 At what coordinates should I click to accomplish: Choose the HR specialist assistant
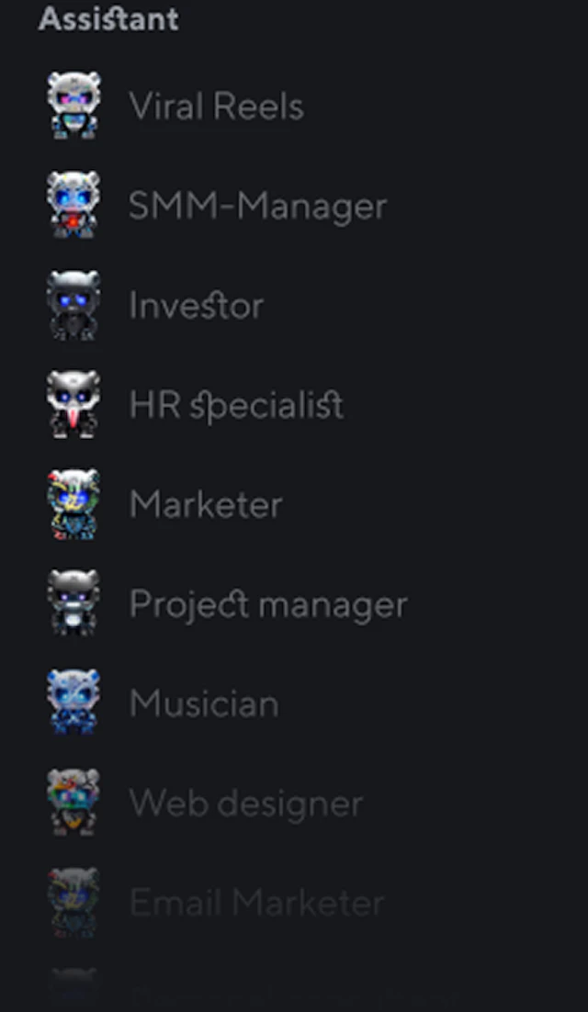[x=236, y=406]
